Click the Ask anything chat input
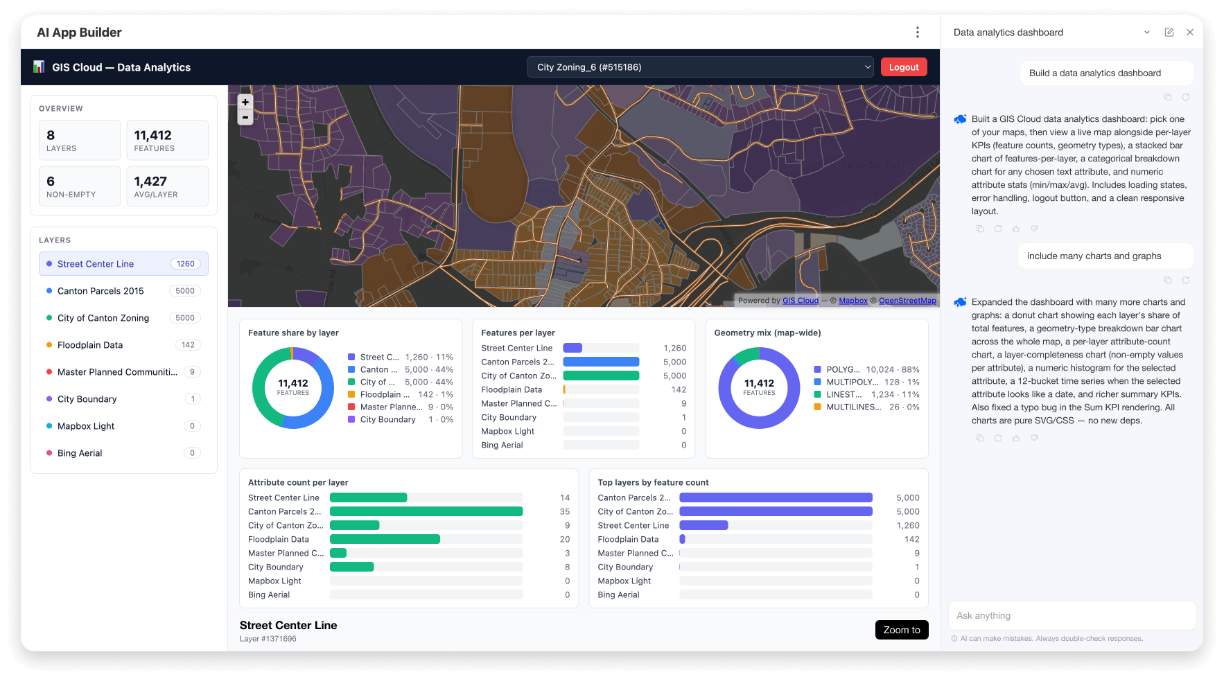This screenshot has height=679, width=1224. coord(1072,615)
